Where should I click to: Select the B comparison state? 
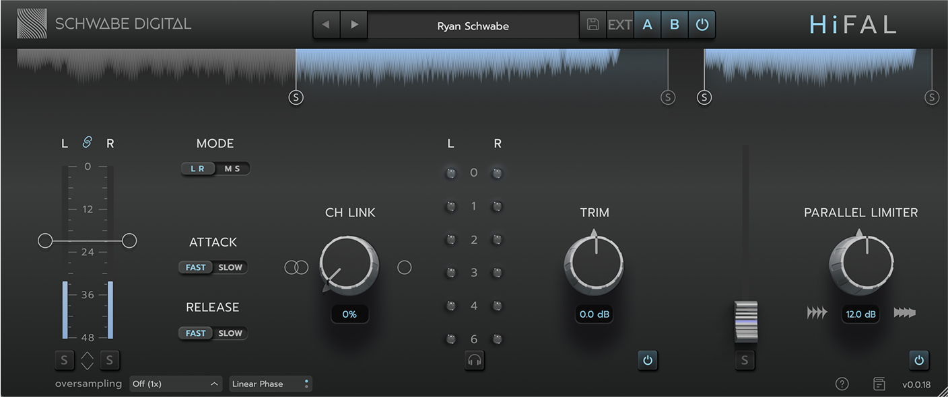675,26
